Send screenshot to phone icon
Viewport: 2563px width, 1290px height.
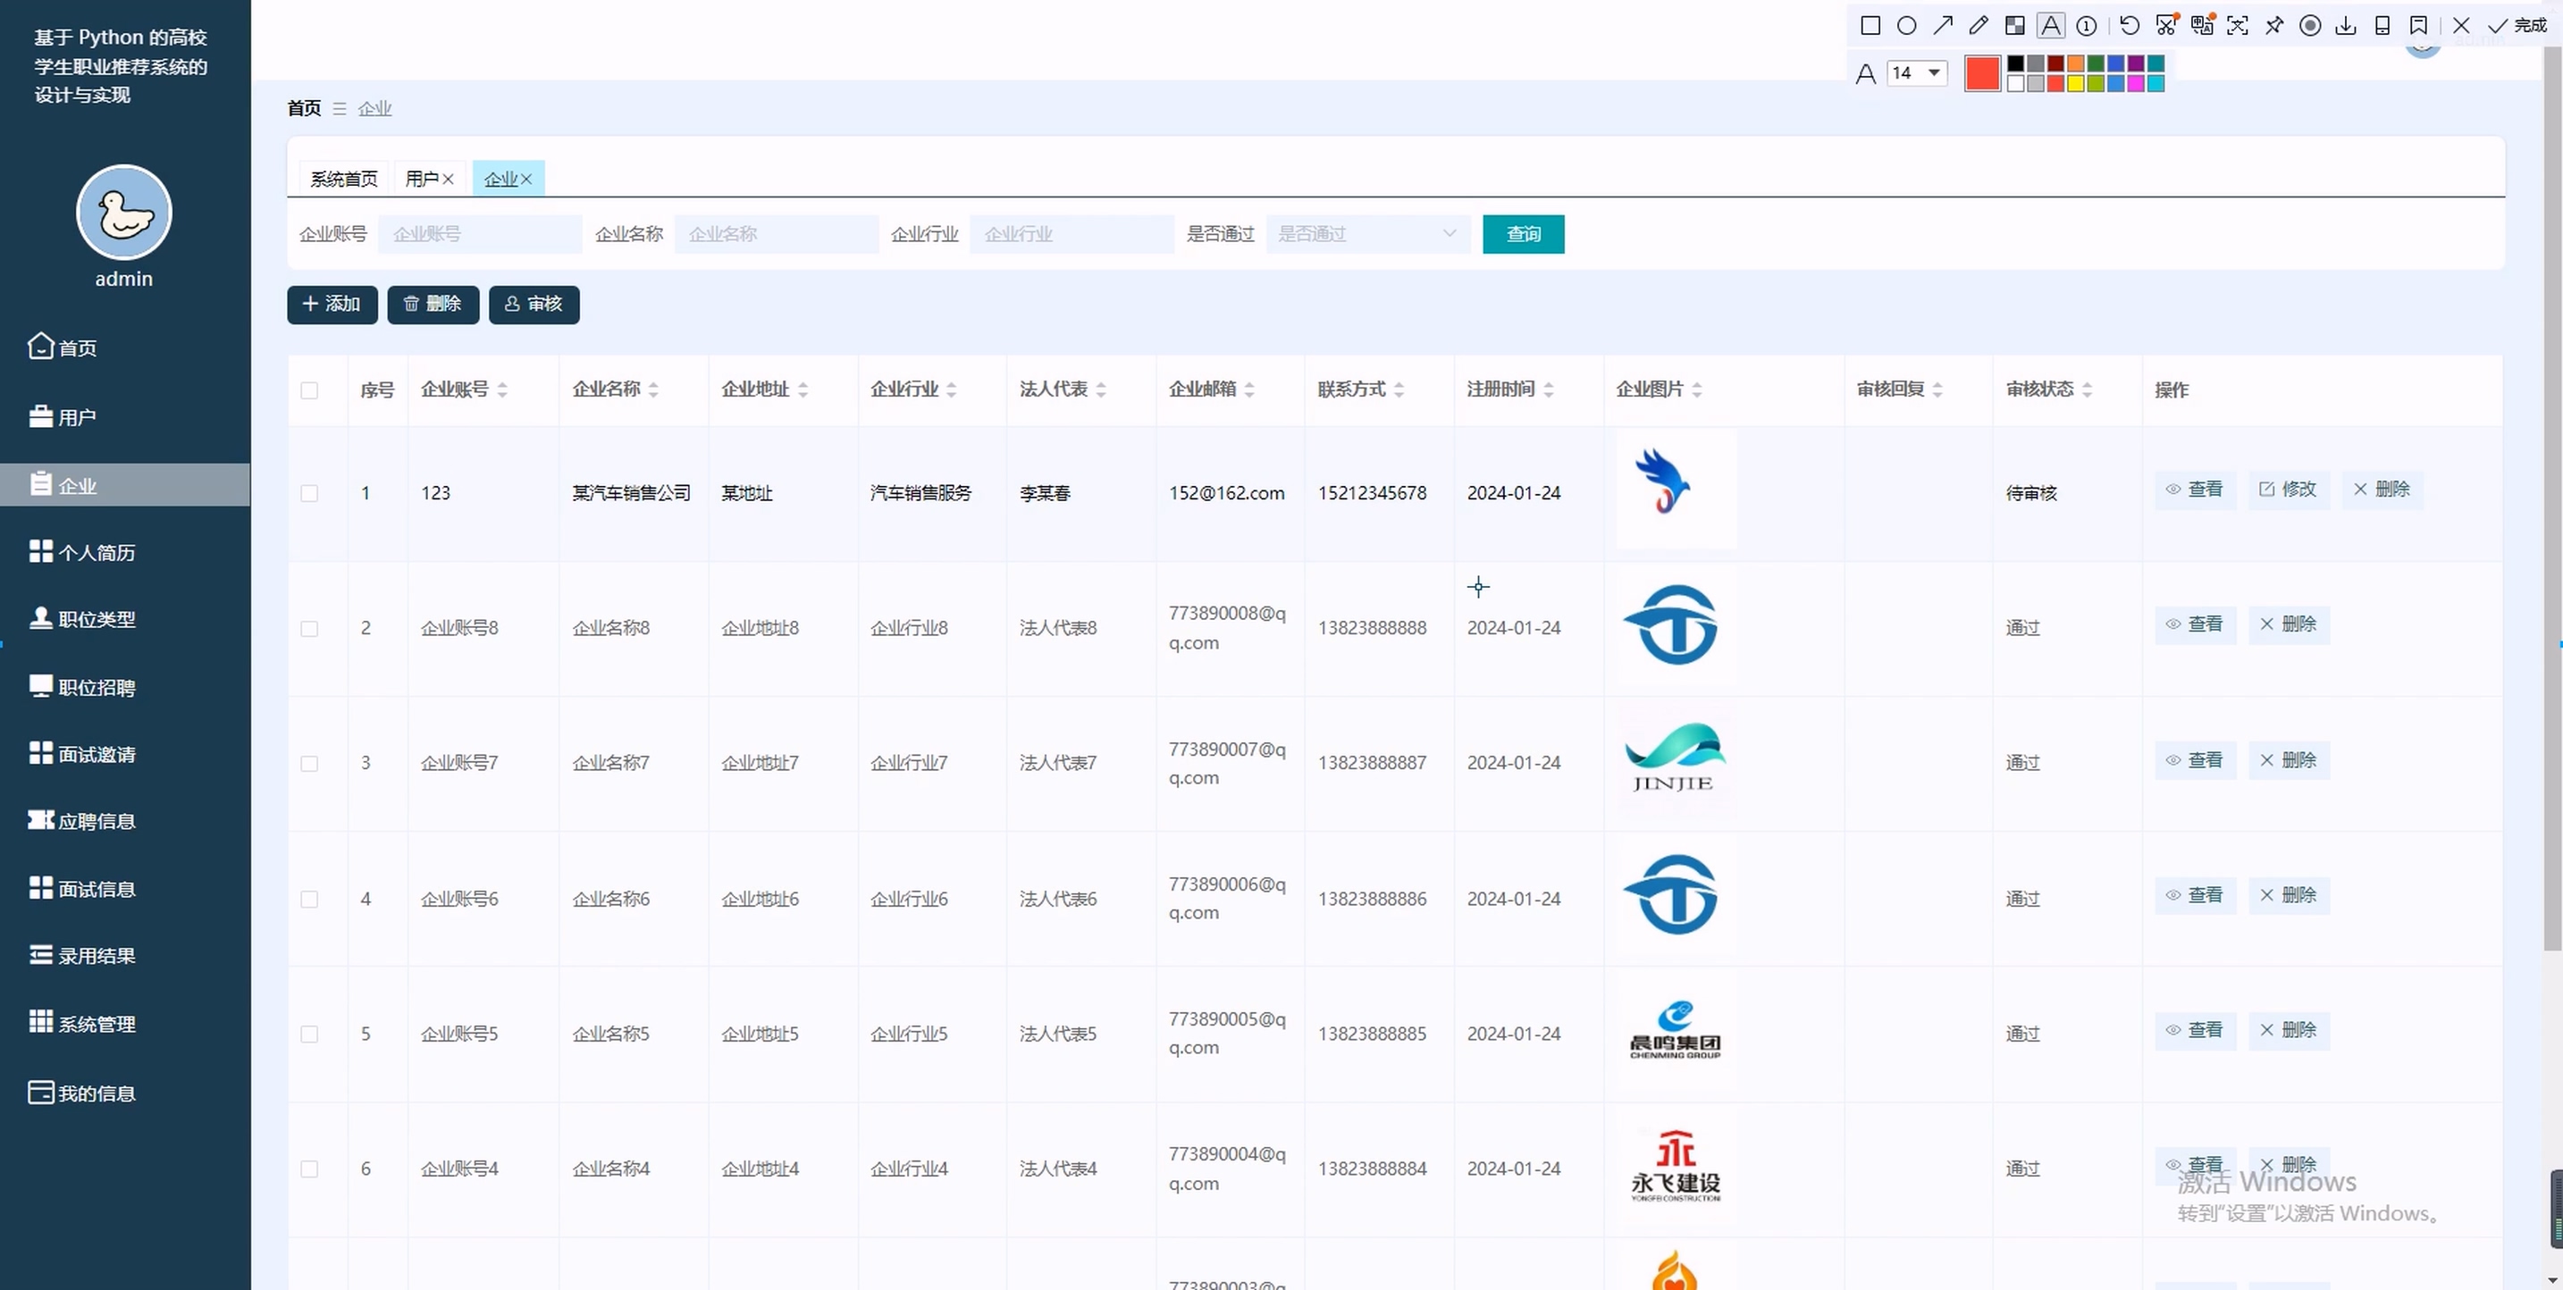pyautogui.click(x=2382, y=26)
